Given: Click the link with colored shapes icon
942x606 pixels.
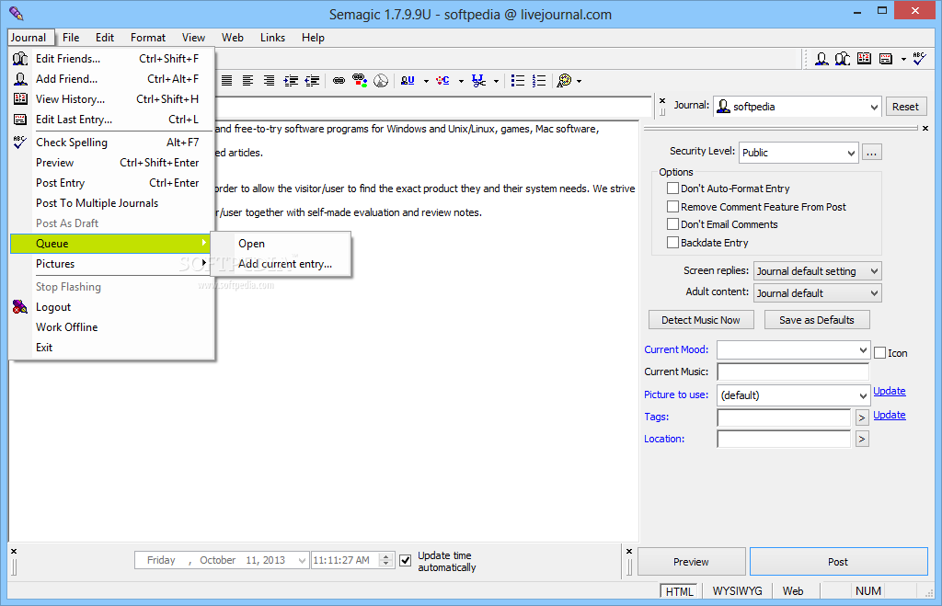Looking at the screenshot, I should pos(360,81).
